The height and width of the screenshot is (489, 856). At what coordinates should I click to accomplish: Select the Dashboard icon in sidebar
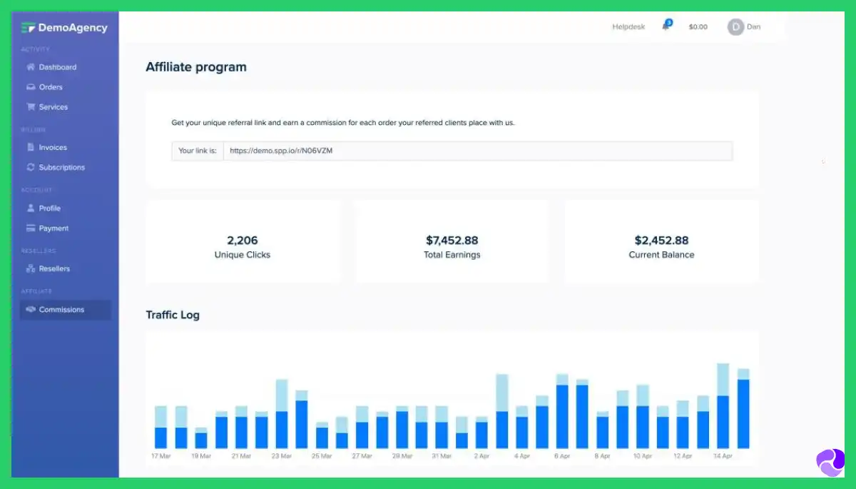[x=30, y=66]
